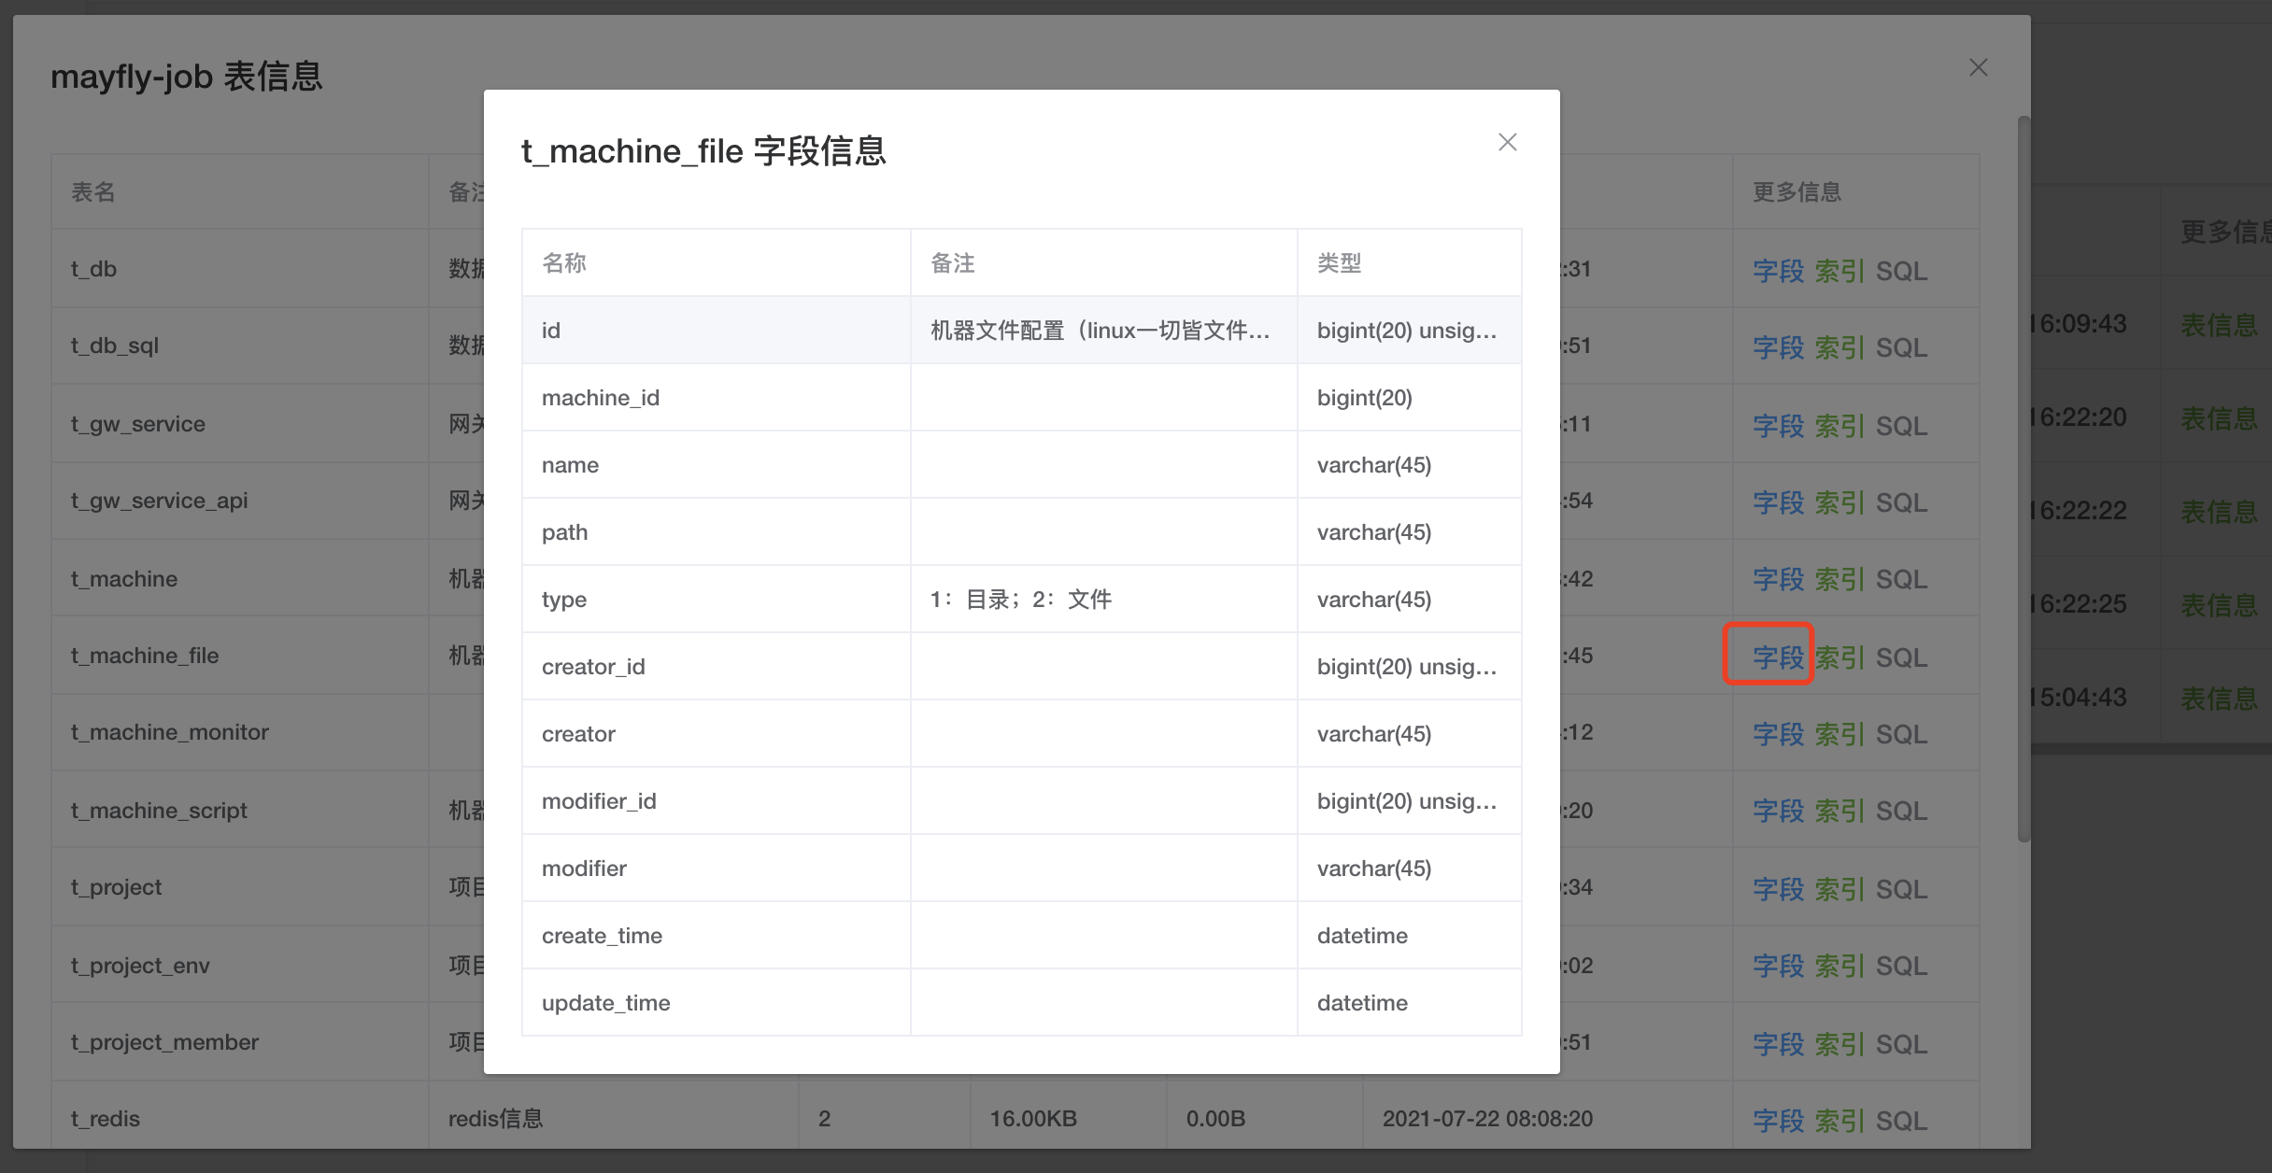Open SQL link for t_machine_monitor row
2272x1173 pixels.
[x=1901, y=734]
